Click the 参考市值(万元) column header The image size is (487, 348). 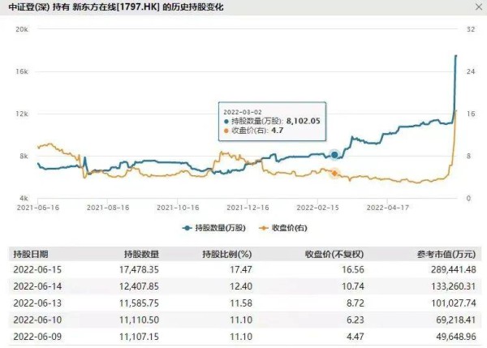point(446,254)
